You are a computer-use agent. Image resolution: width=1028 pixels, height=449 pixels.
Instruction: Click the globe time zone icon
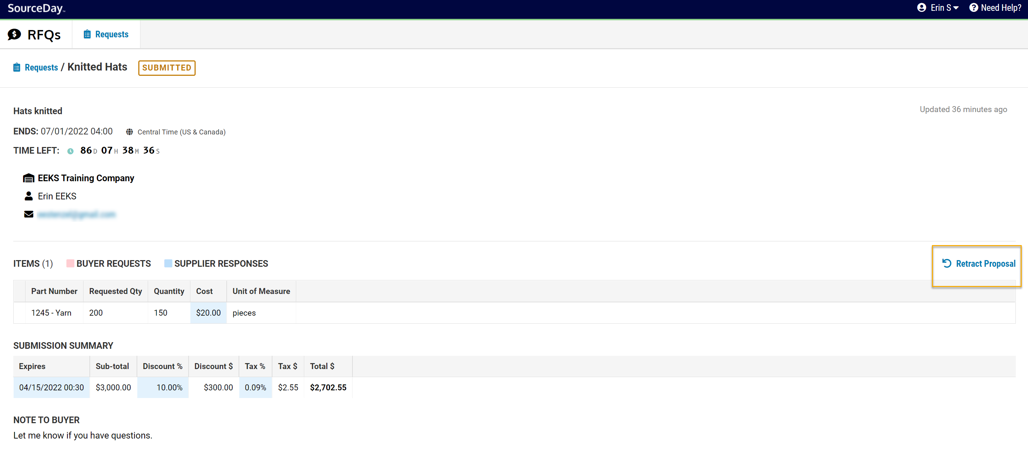click(x=129, y=132)
